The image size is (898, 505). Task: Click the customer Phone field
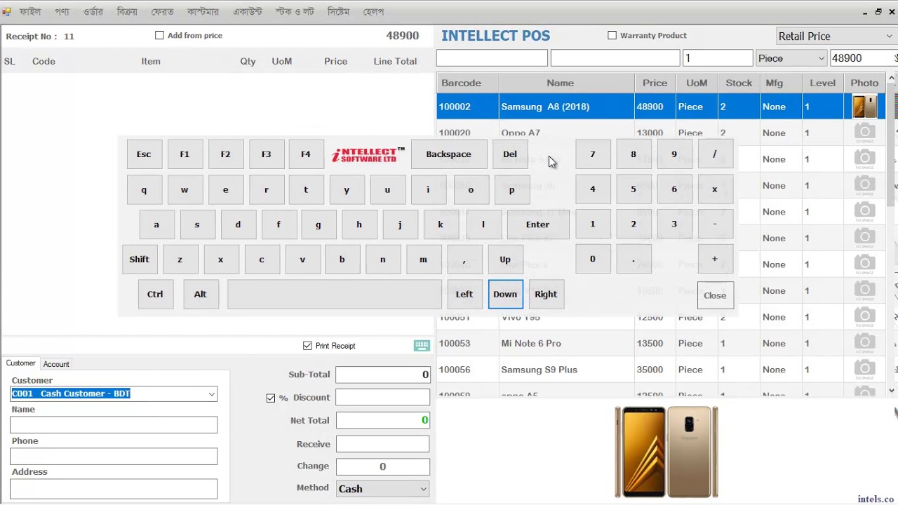(x=114, y=456)
